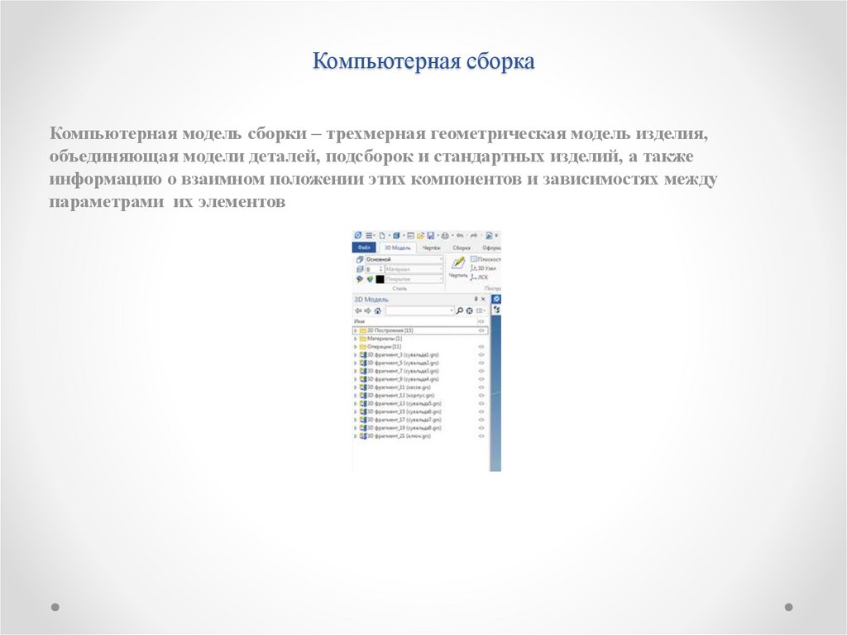Toggle visibility of 3D фрагмент_5
Image resolution: width=847 pixels, height=635 pixels.
481,363
